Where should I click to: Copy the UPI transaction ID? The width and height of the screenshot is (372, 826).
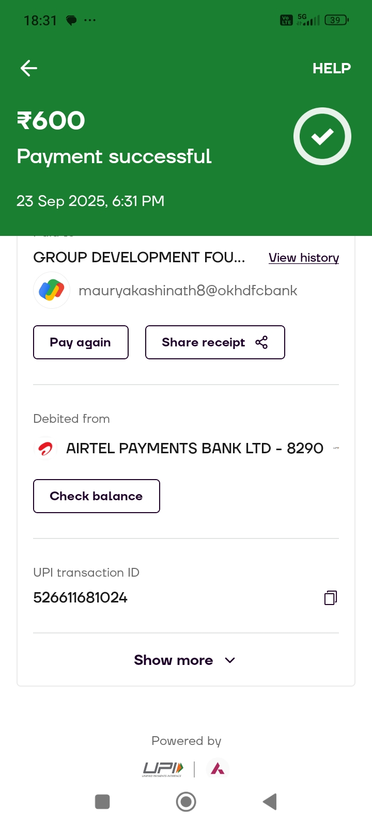331,598
